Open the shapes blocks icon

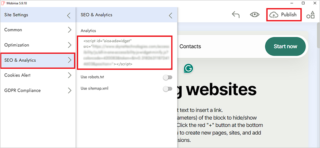(x=311, y=15)
